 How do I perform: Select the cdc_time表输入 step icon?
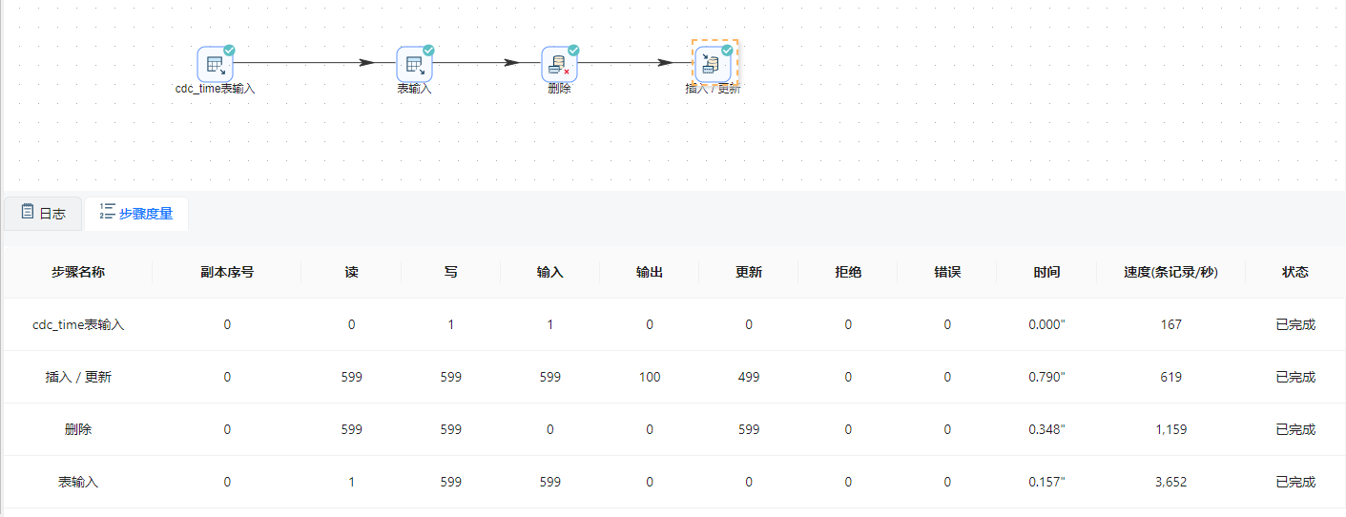(x=215, y=64)
